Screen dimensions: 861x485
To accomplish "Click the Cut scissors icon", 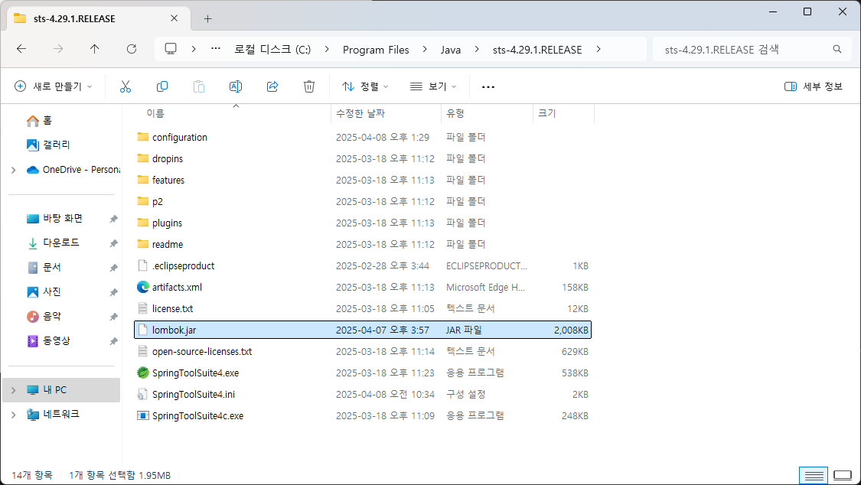I will 126,86.
